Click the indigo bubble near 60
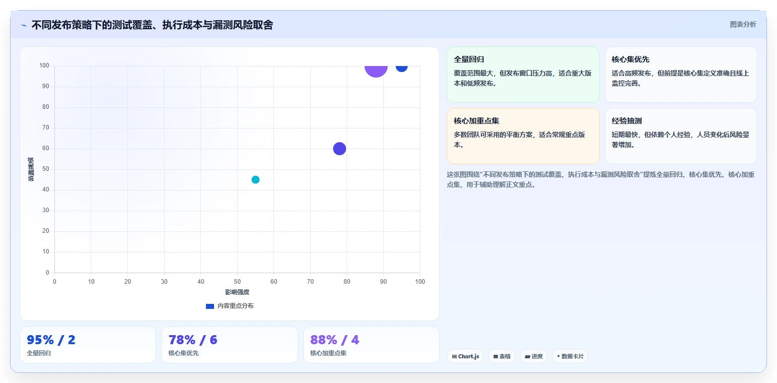 point(339,149)
